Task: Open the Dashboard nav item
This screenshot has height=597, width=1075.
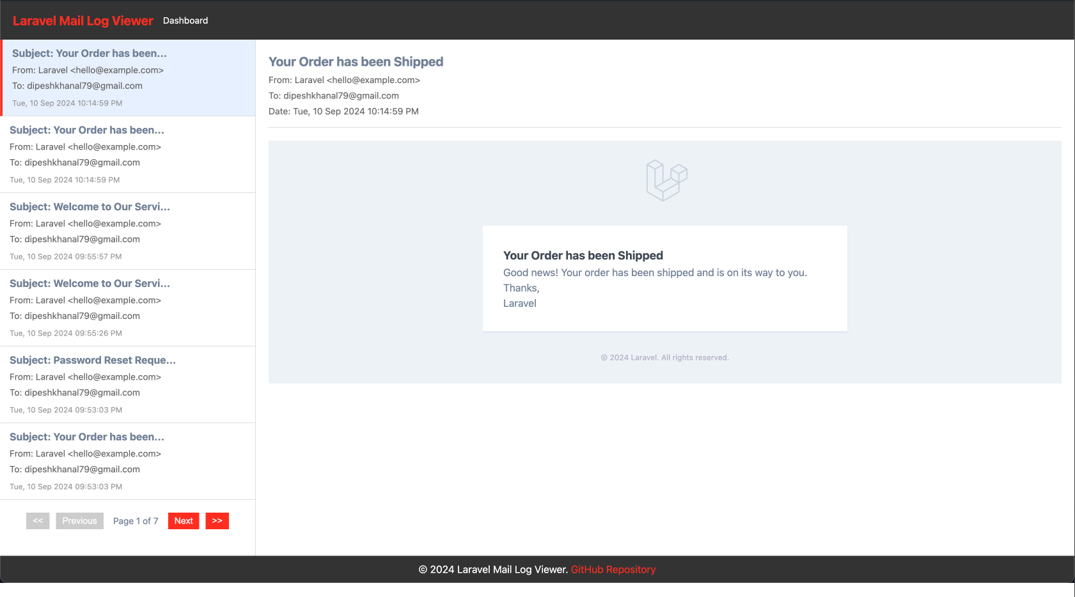Action: [185, 20]
